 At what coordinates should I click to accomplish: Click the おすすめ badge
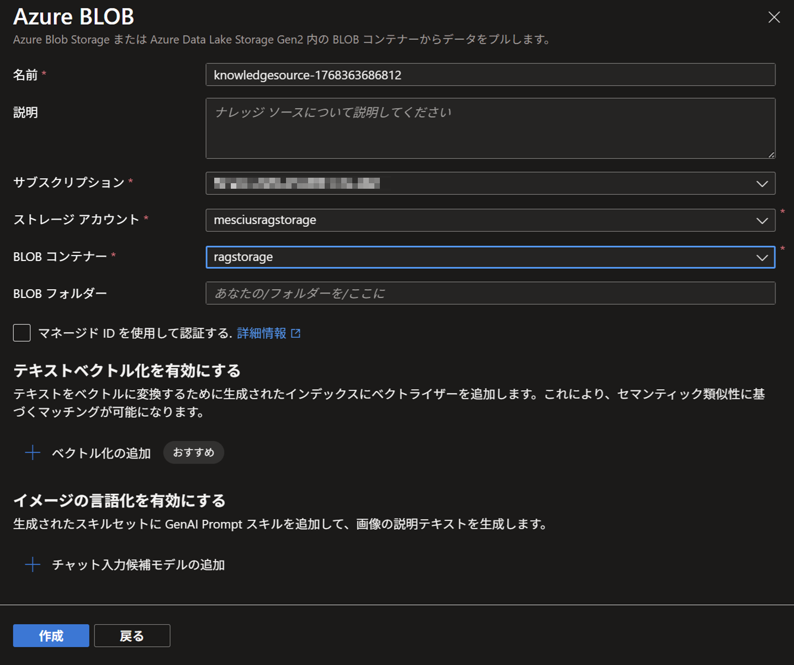(x=193, y=453)
